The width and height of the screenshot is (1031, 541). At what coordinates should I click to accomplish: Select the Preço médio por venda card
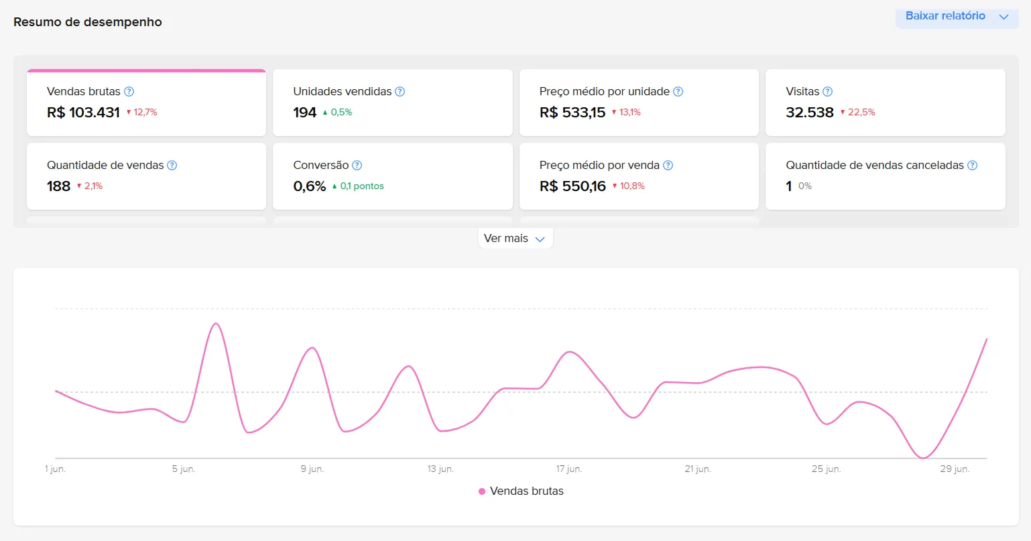[x=638, y=176]
